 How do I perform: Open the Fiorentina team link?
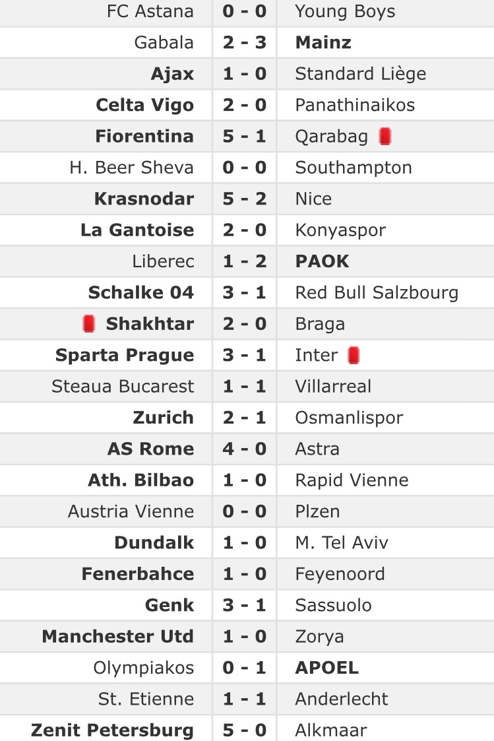pyautogui.click(x=144, y=137)
